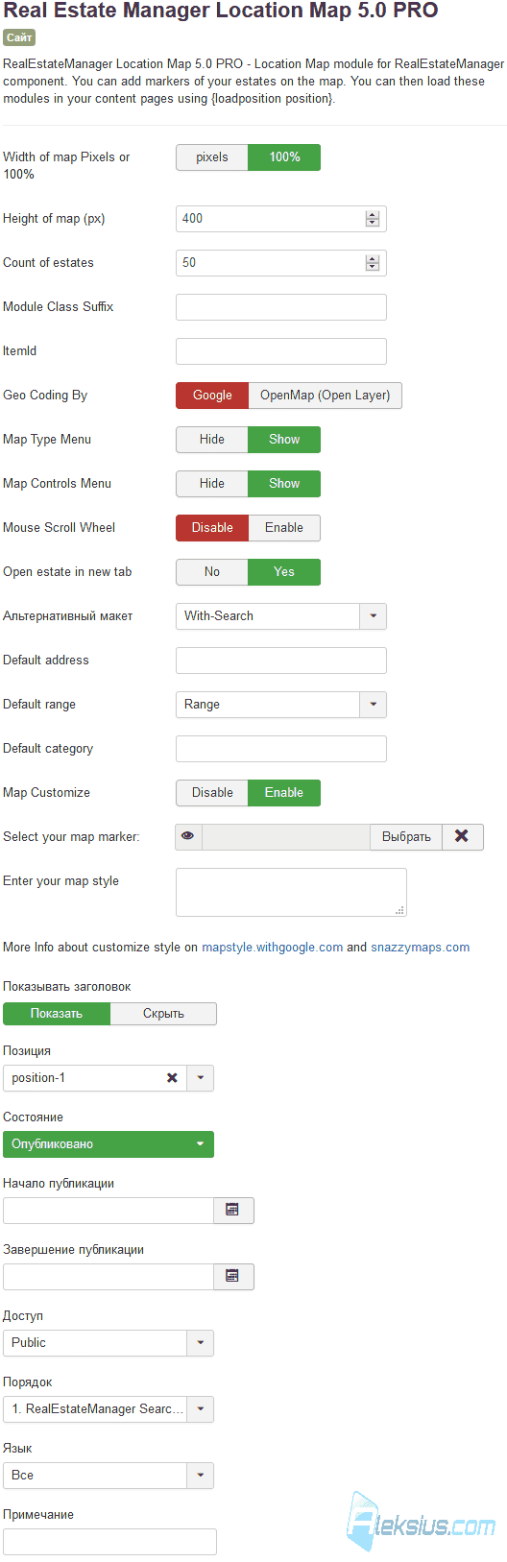Focus the ItemId input field
507x1562 pixels.
pos(281,351)
